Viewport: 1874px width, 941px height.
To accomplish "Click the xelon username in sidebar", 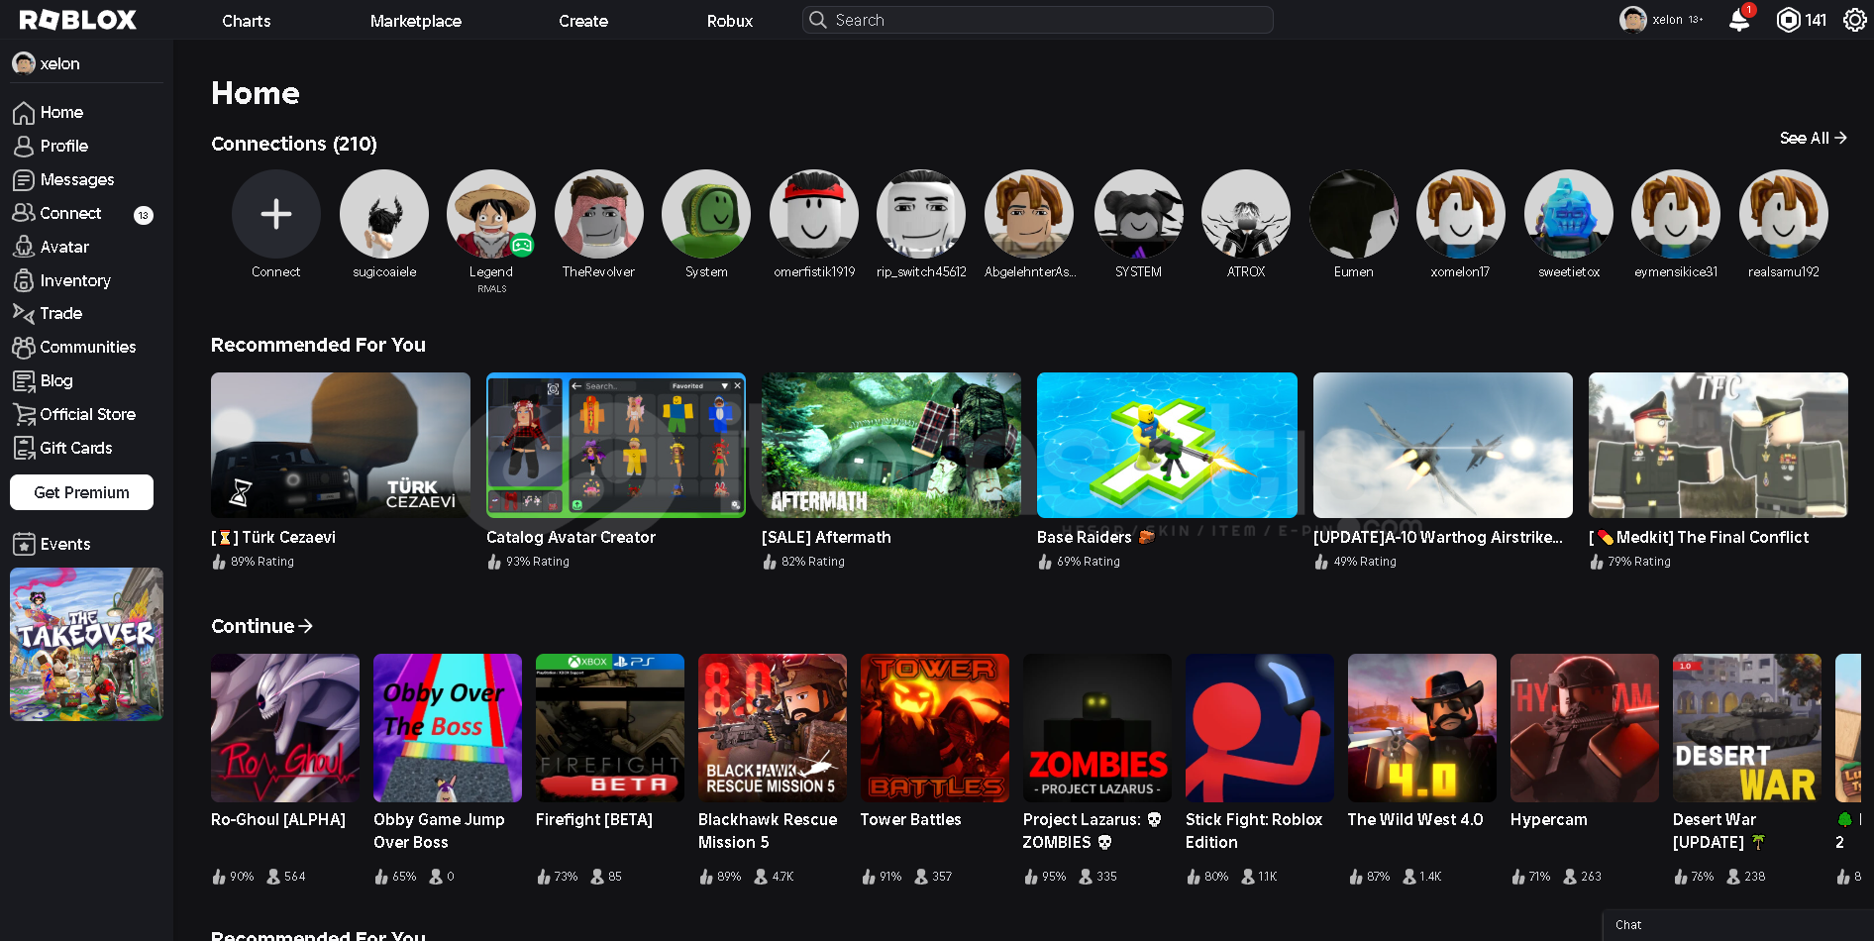I will tap(60, 64).
